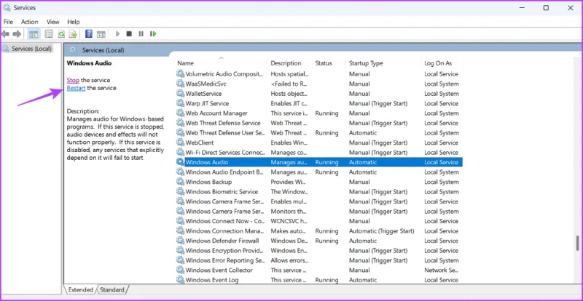The image size is (583, 301).
Task: Click the Services (Local) header icon
Action: pos(74,50)
